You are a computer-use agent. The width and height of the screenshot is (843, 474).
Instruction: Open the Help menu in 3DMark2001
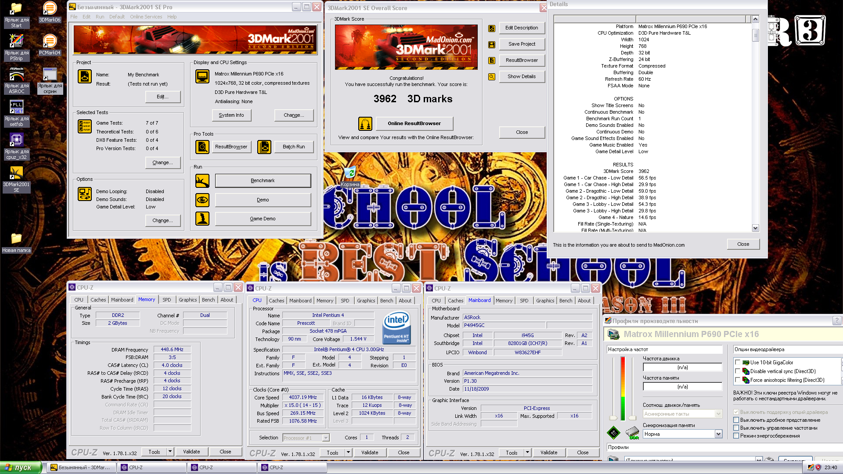pos(172,17)
